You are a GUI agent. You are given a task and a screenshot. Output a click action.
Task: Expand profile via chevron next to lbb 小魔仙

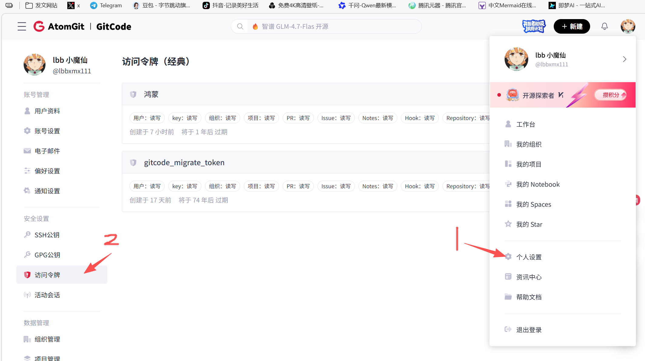coord(624,59)
